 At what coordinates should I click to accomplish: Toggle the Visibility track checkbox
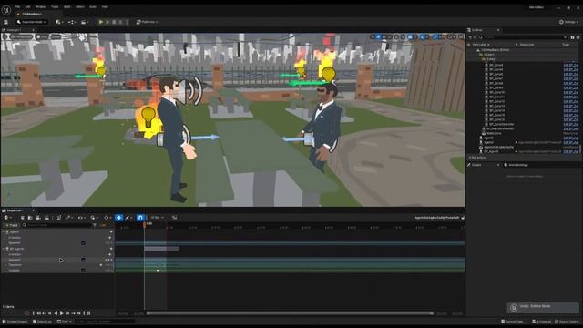83,271
